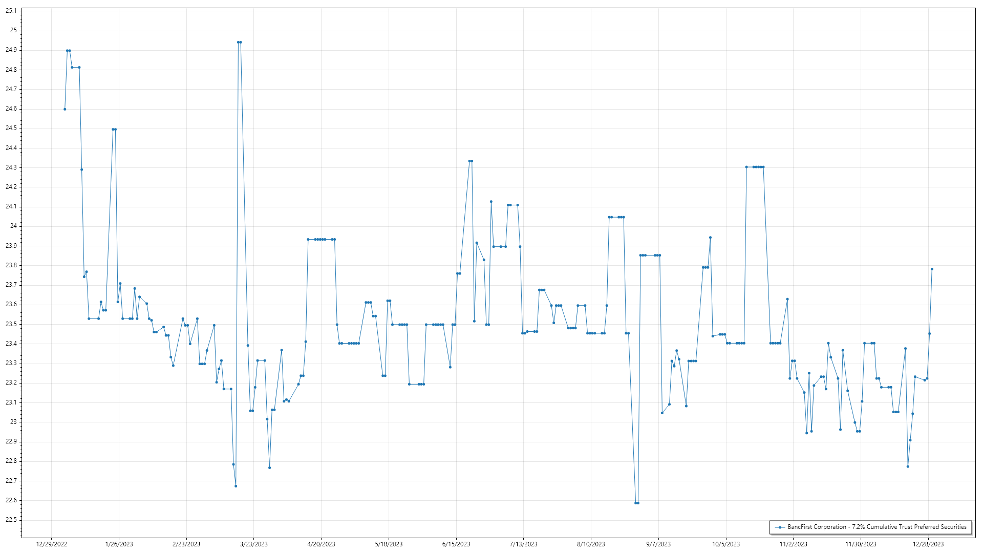
Task: Click the 7/13/2023 x-axis date label
Action: tap(523, 544)
